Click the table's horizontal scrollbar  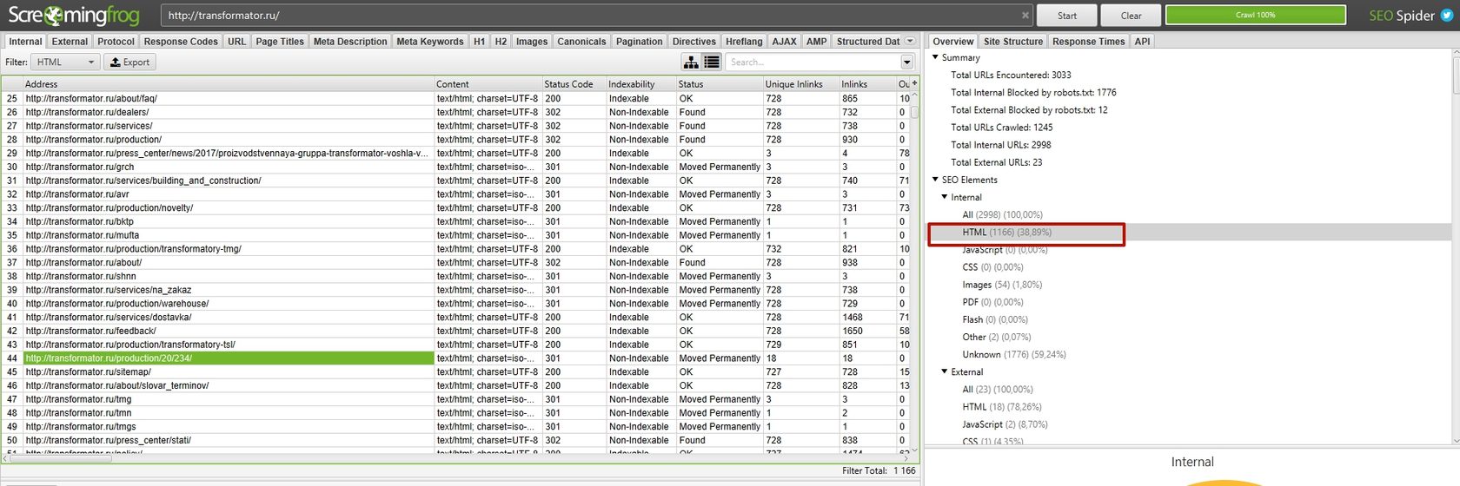tap(60, 457)
